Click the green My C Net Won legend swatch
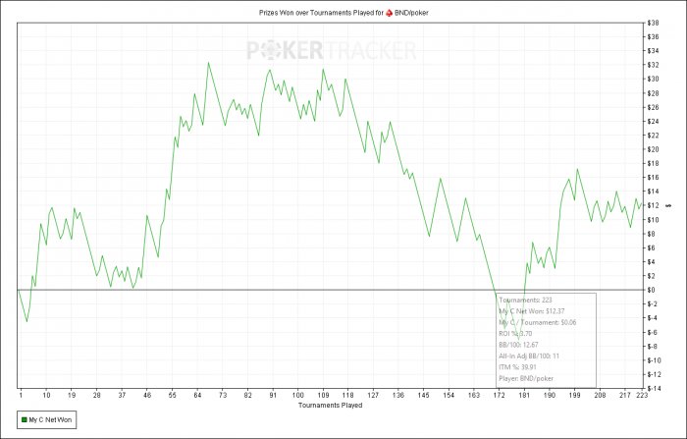 coord(25,419)
